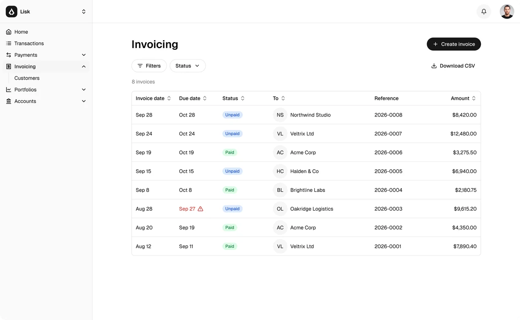This screenshot has height=320, width=520.
Task: Click the Home house icon
Action: 8,32
